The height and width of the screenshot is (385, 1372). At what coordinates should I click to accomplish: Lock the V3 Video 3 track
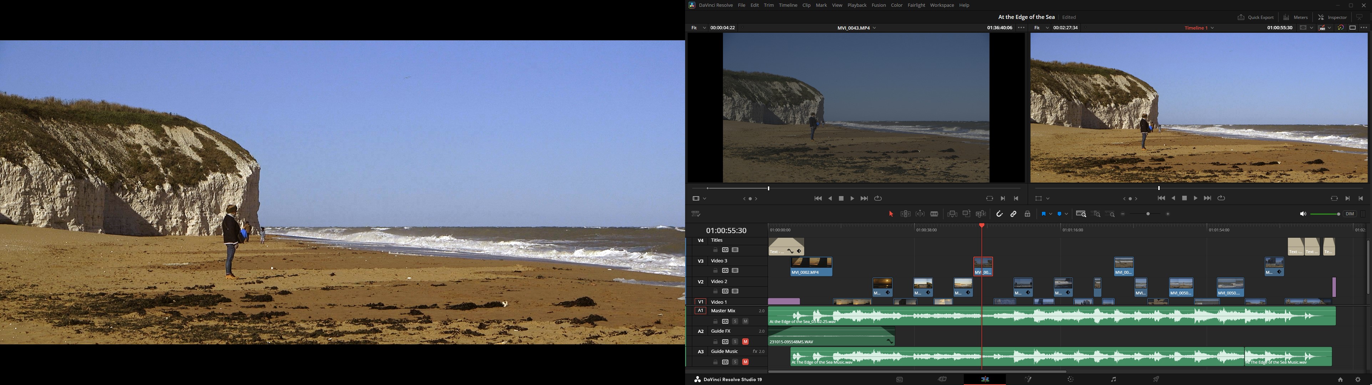715,271
